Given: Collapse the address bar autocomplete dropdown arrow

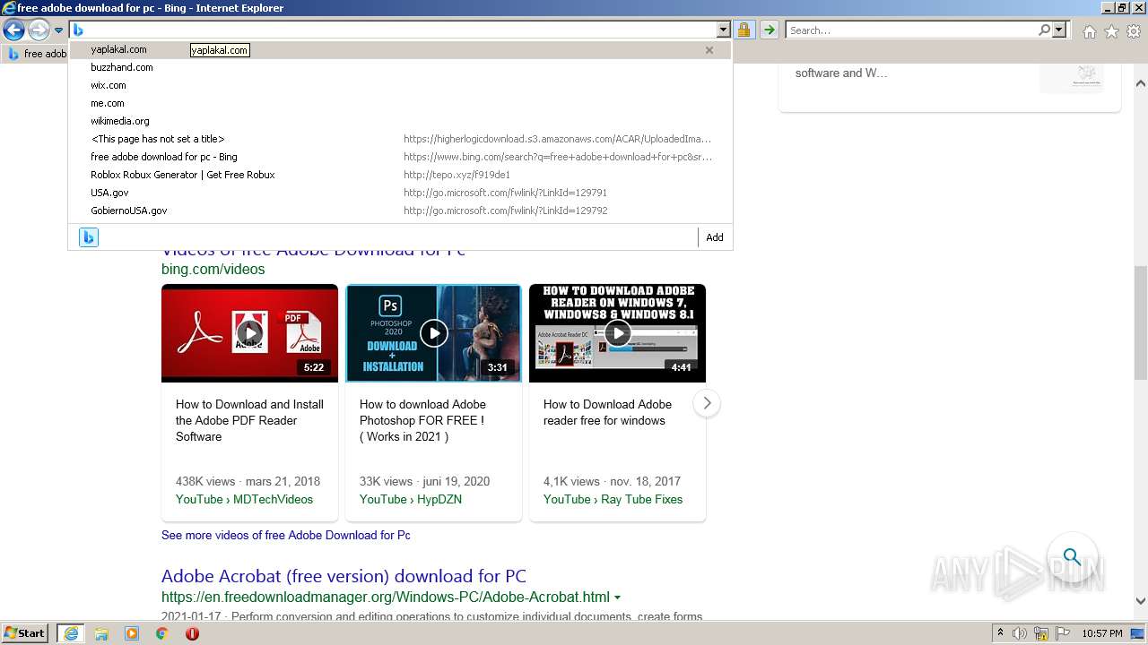Looking at the screenshot, I should coord(723,30).
